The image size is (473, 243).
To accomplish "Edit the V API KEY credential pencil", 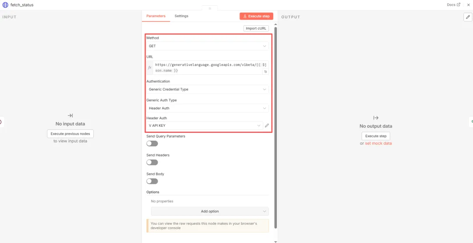I will 267,125.
